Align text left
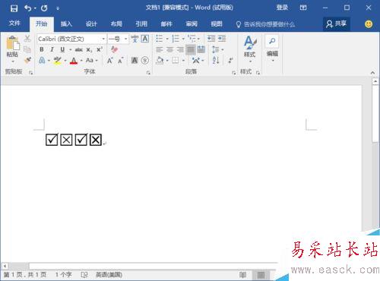 tap(160, 49)
